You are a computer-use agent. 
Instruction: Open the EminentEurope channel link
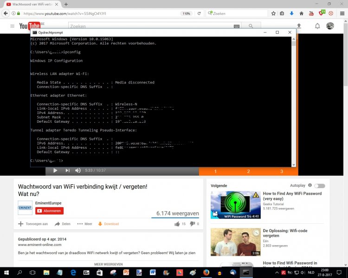[x=48, y=203]
